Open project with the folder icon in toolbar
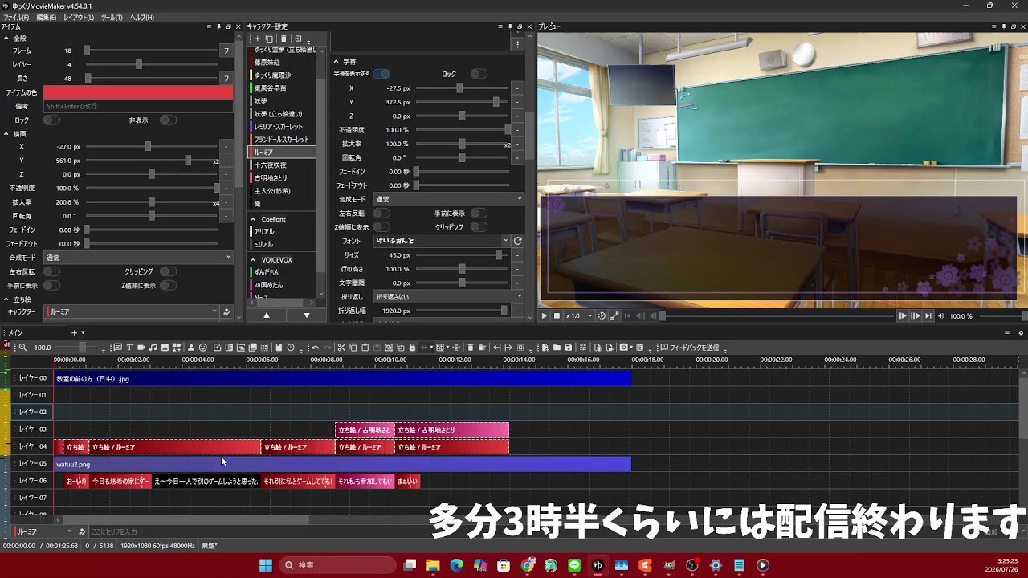Screen dimensions: 1028x578 [x=557, y=348]
